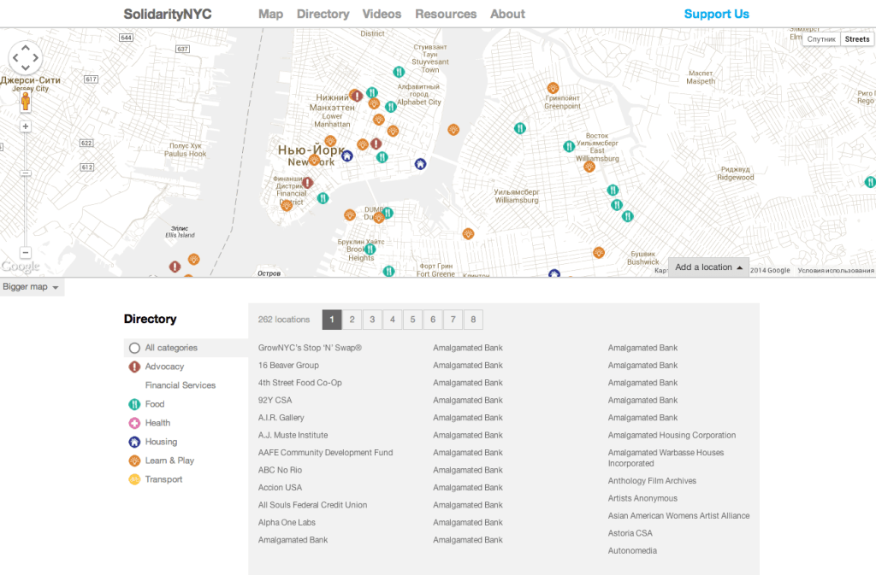Go to the Resources menu item

446,14
